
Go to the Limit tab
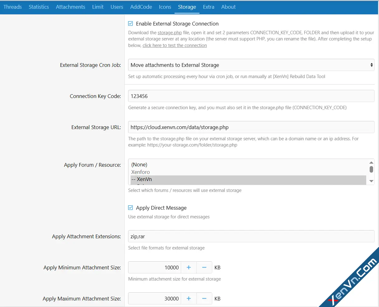click(x=98, y=7)
